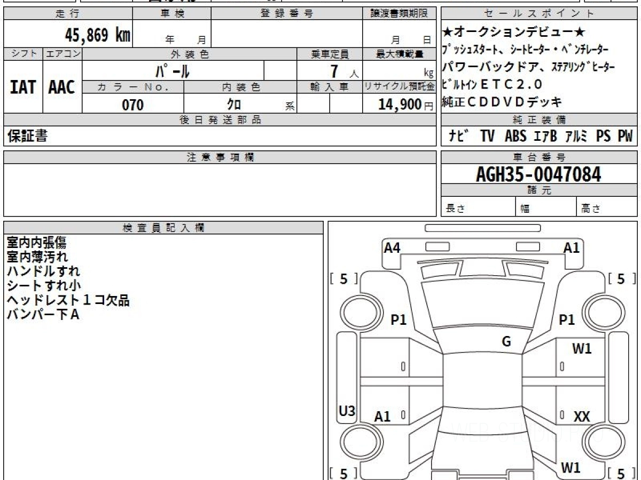The height and width of the screenshot is (480, 641).
Task: Select the 検査員記入欄 inspector notes header
Action: click(x=163, y=227)
